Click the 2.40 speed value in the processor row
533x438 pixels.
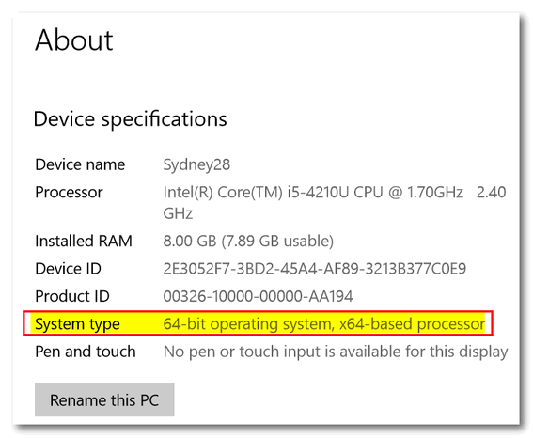point(492,193)
